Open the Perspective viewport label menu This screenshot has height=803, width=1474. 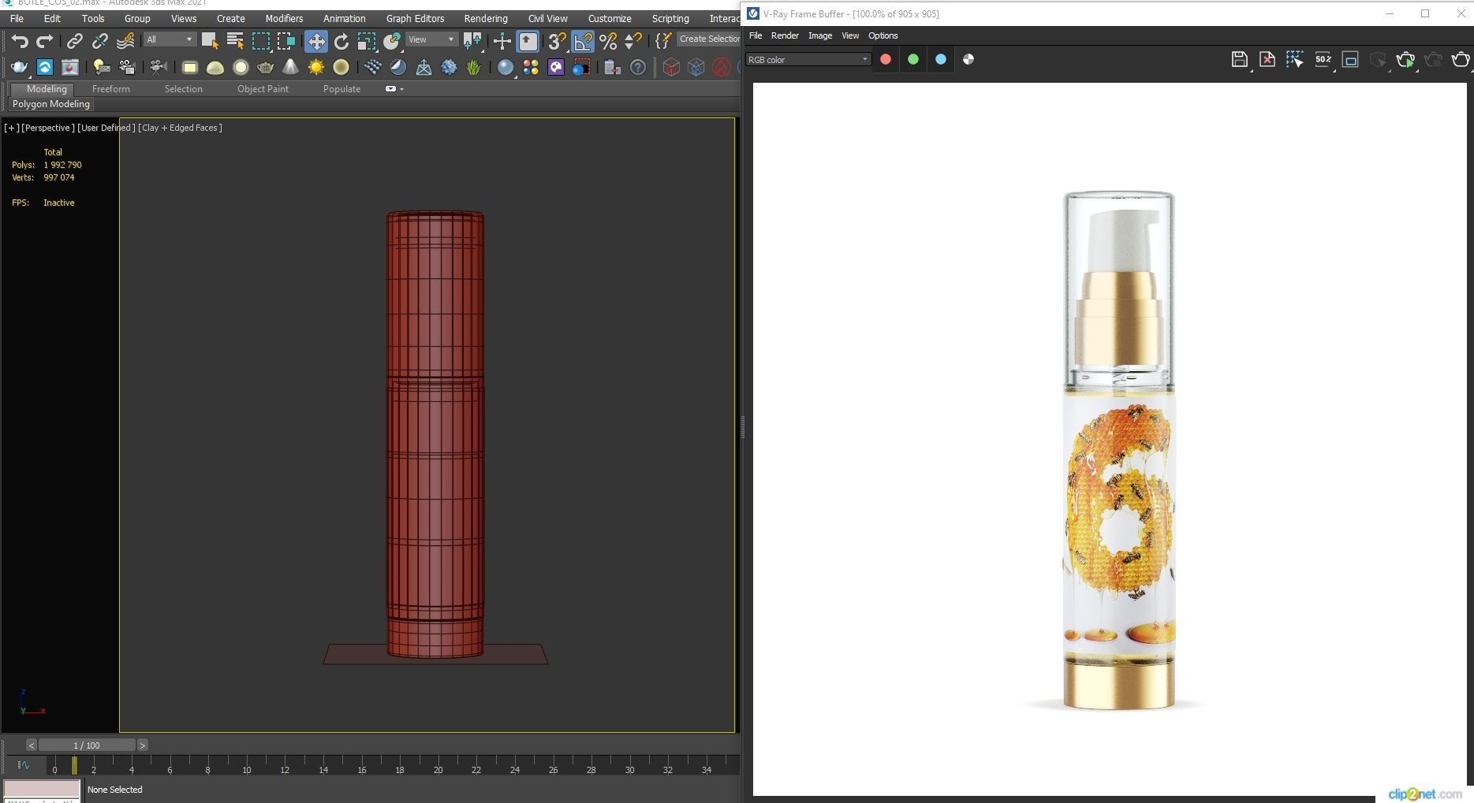pyautogui.click(x=48, y=128)
